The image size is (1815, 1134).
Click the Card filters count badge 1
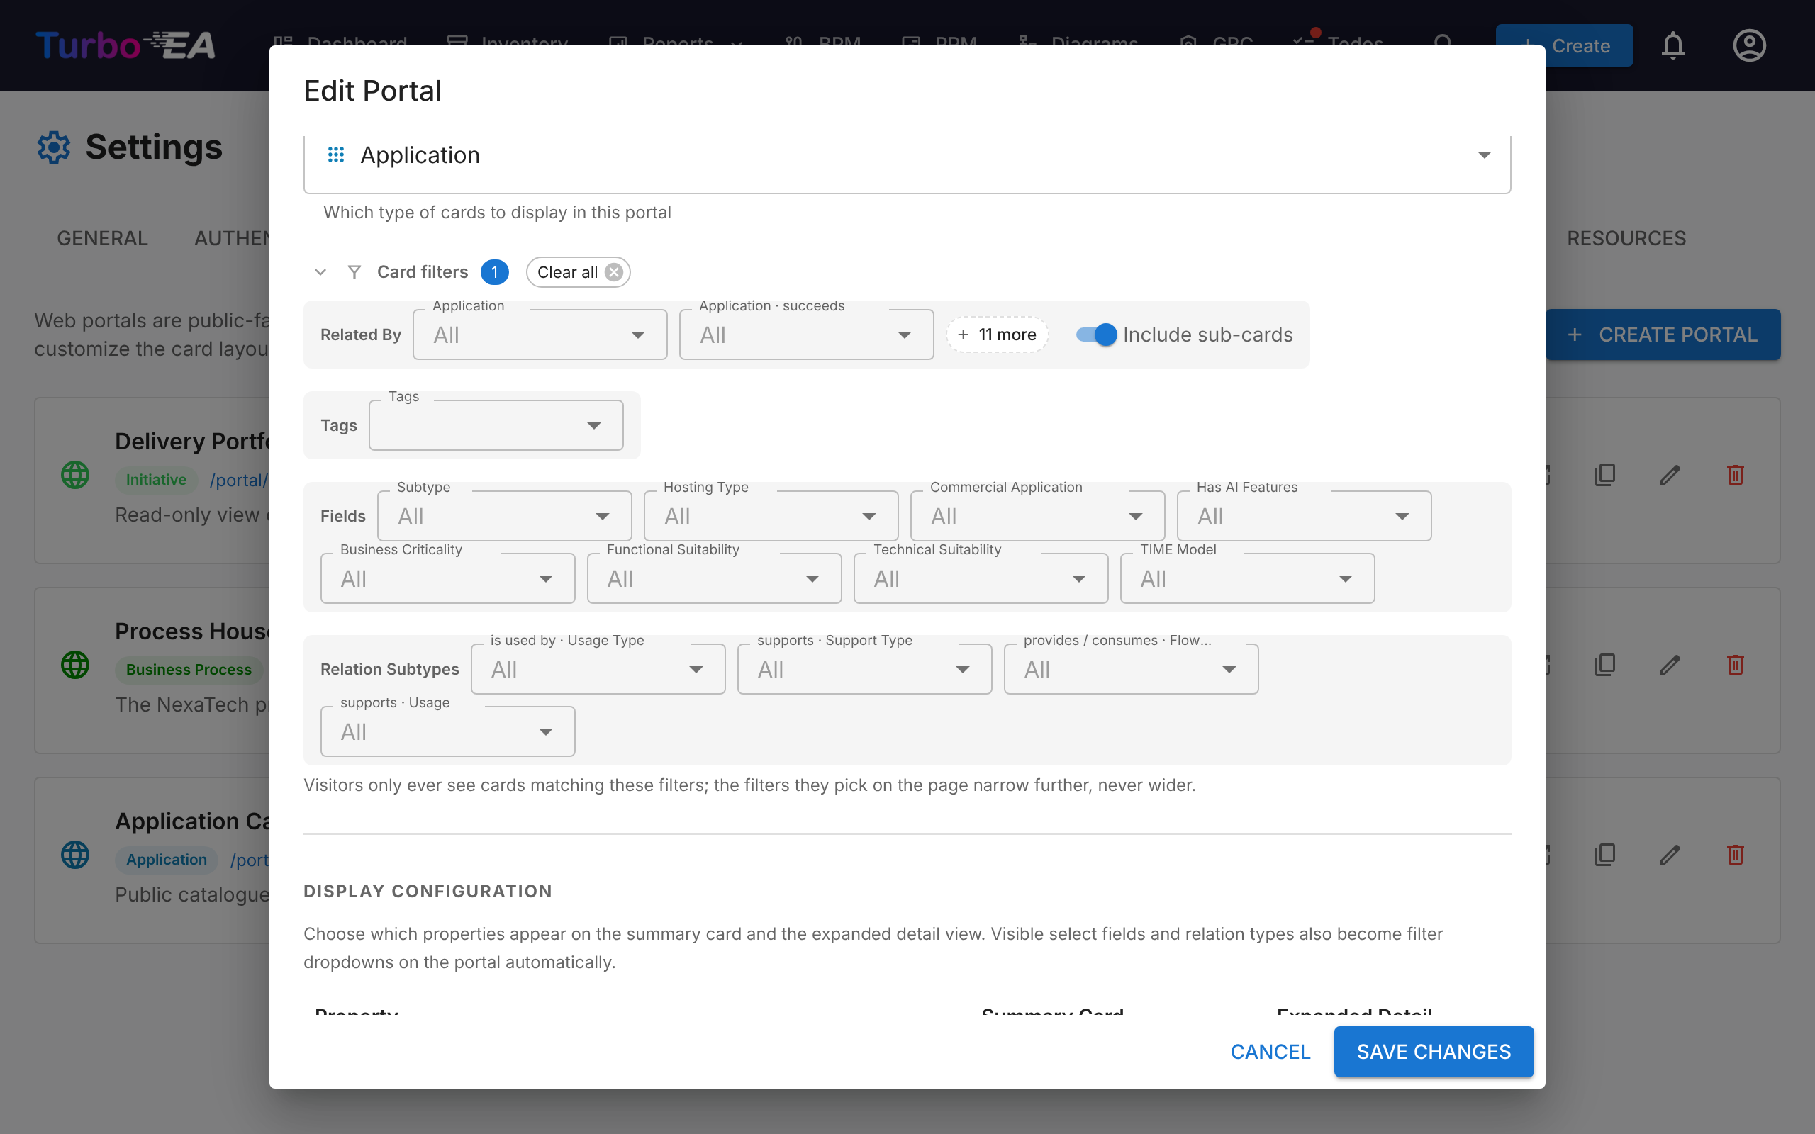[495, 272]
